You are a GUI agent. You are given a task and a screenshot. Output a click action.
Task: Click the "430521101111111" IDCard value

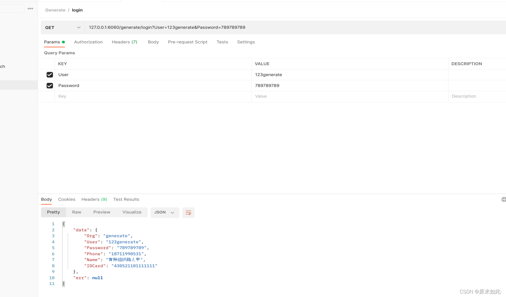(134, 266)
